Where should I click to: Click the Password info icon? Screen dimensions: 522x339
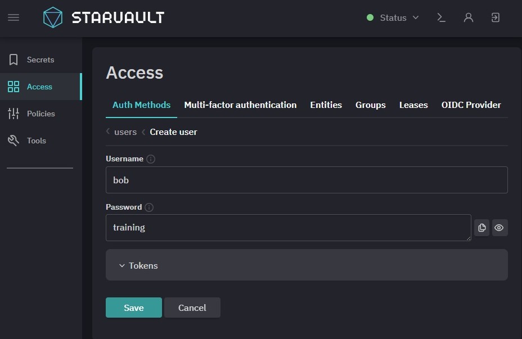[x=149, y=207]
